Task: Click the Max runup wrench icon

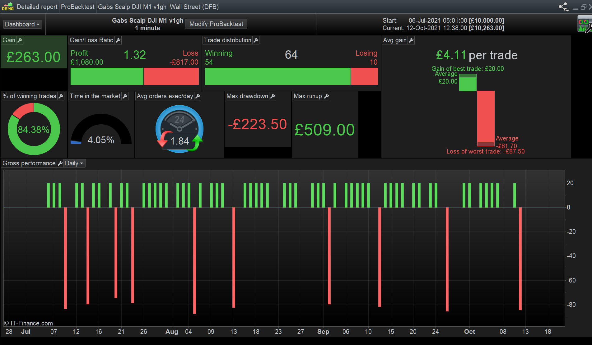Action: click(x=326, y=96)
